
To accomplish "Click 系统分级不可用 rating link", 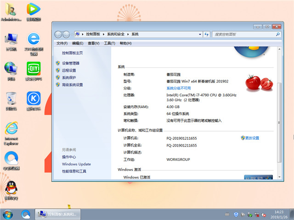I will pyautogui.click(x=179, y=88).
